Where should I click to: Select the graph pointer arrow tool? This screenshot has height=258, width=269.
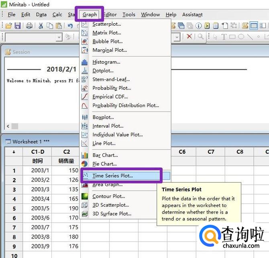215,37
